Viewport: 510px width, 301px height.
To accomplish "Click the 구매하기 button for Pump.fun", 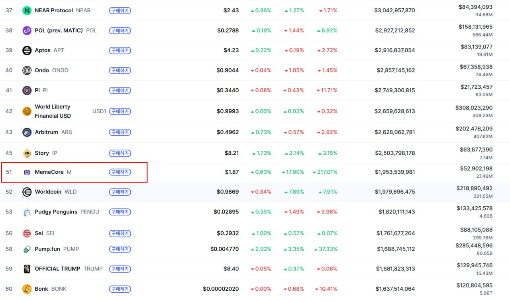I will pyautogui.click(x=120, y=249).
